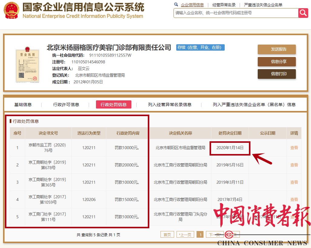311x248 pixels.
Task: Click establishment date 2012年01月05日
Action: click(88, 82)
